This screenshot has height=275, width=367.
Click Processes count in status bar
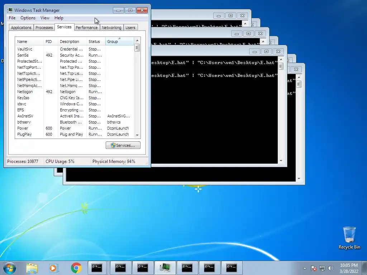click(x=23, y=161)
